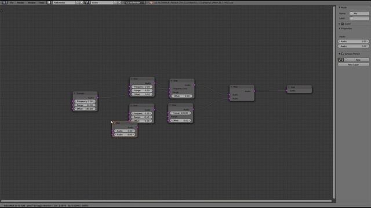Select the Sink node header

(x=299, y=87)
